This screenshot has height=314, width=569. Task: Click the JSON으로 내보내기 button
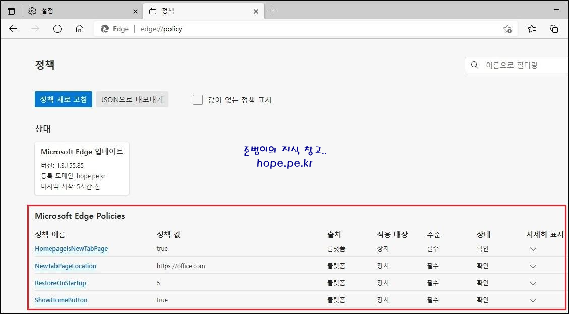coord(132,99)
